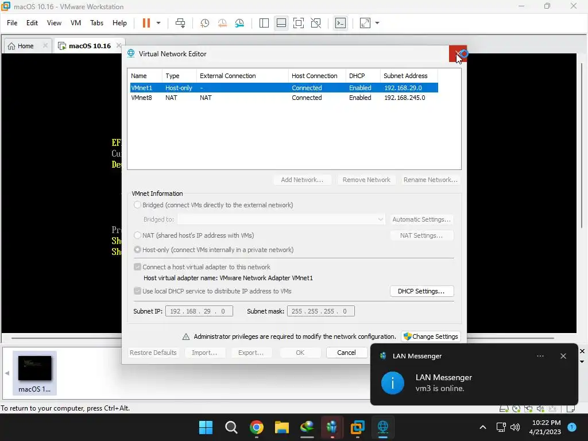Take a snapshot of this virtual machine
This screenshot has height=441, width=588.
[x=205, y=23]
